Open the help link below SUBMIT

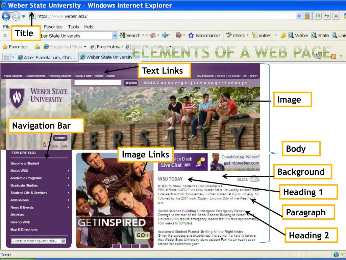pyautogui.click(x=65, y=146)
